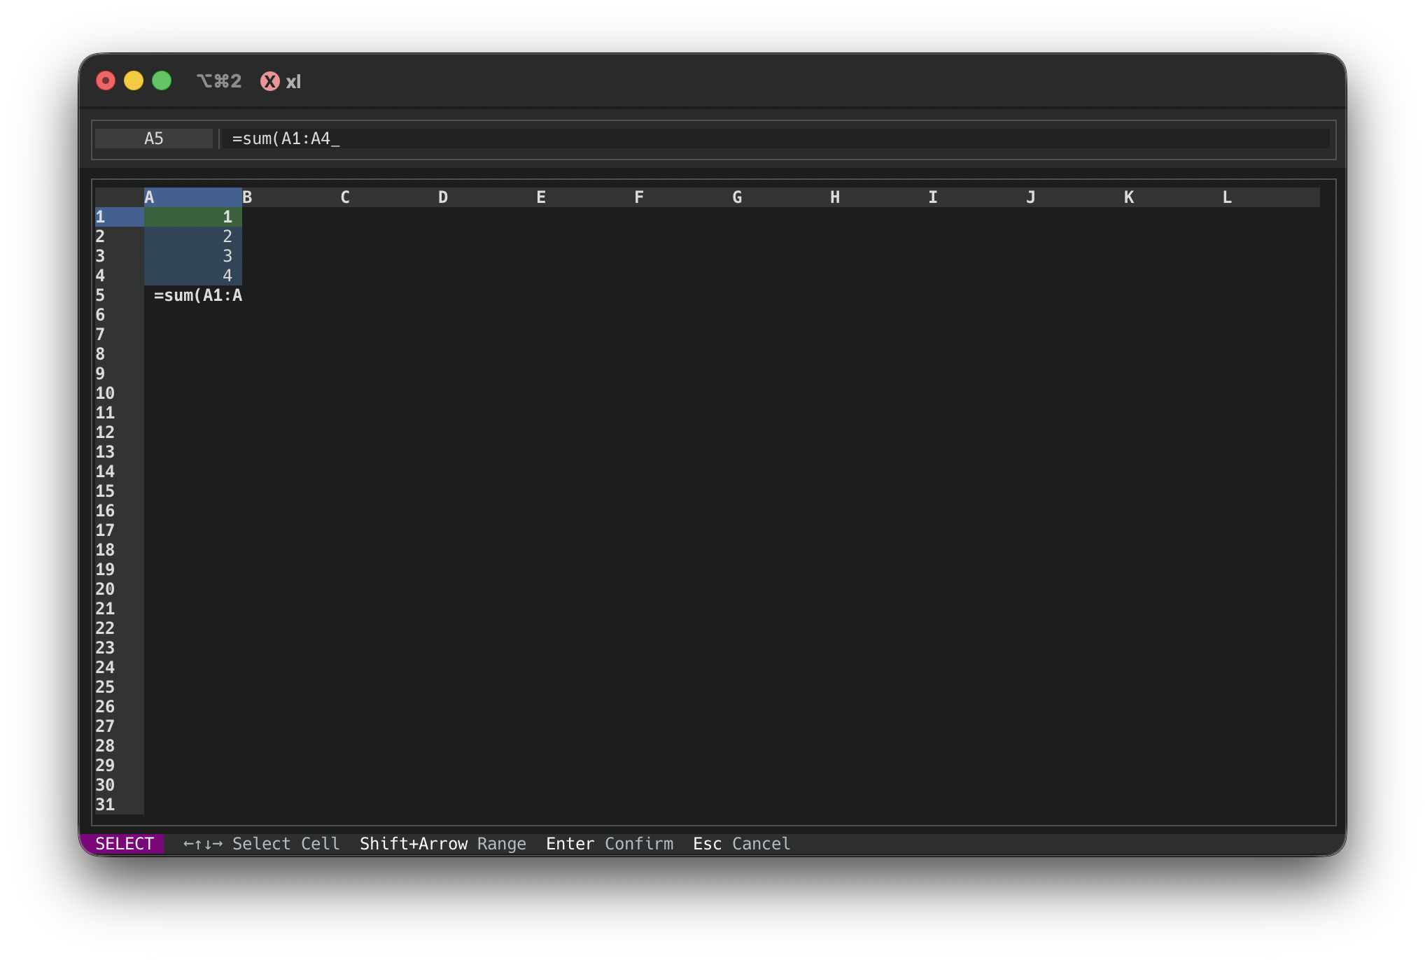
Task: Select row header 22
Action: [x=120, y=628]
